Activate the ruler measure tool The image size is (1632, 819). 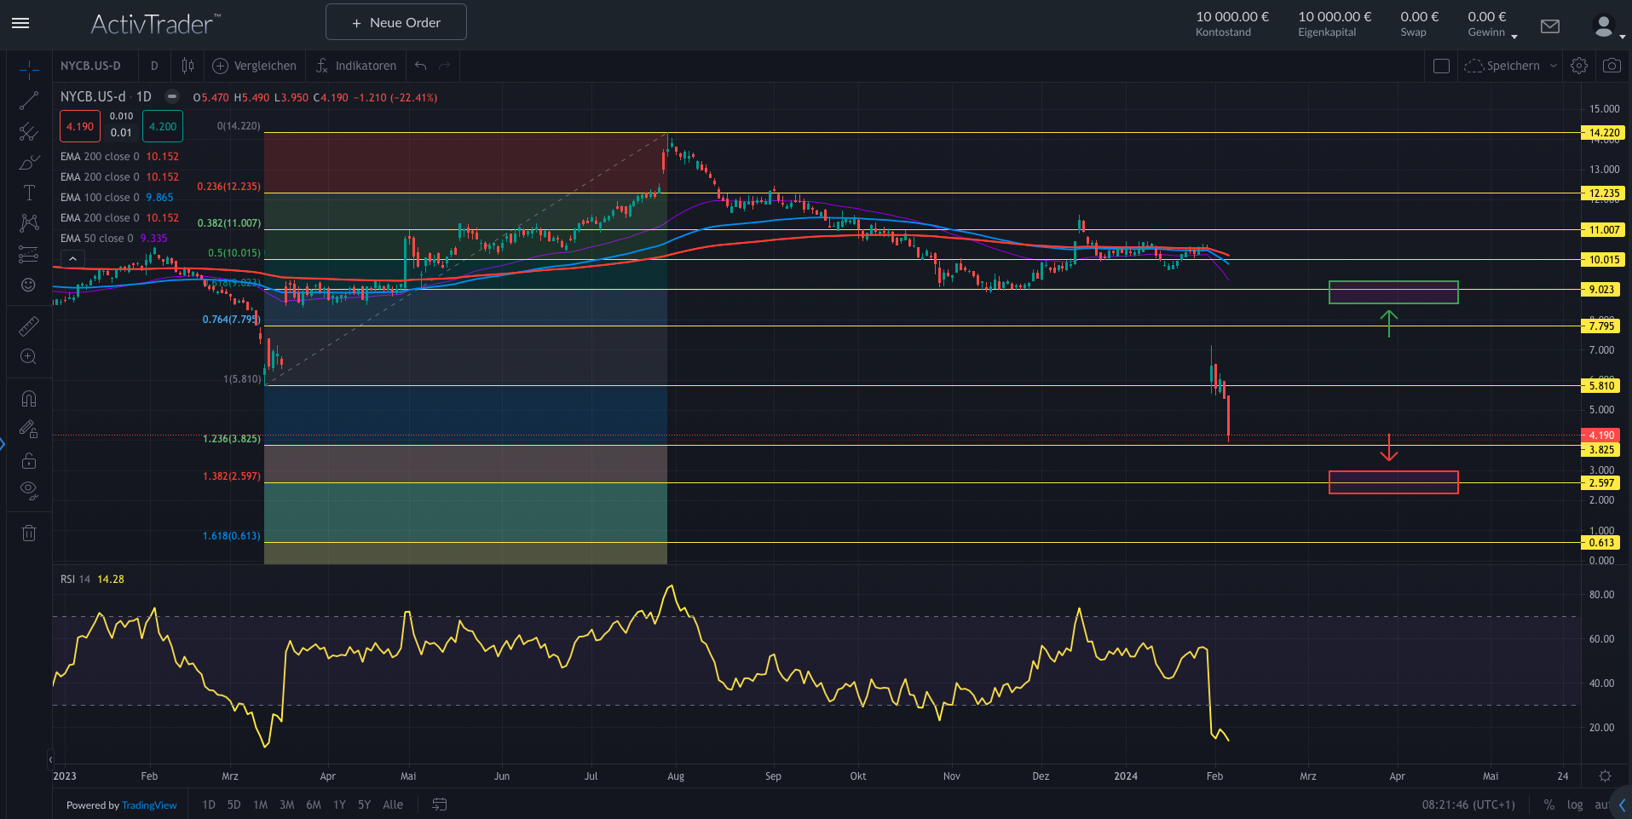coord(29,326)
